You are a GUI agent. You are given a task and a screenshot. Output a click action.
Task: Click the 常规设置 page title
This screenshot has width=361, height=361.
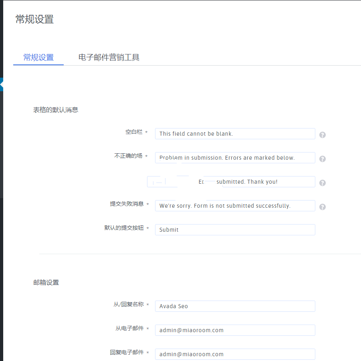(x=34, y=19)
